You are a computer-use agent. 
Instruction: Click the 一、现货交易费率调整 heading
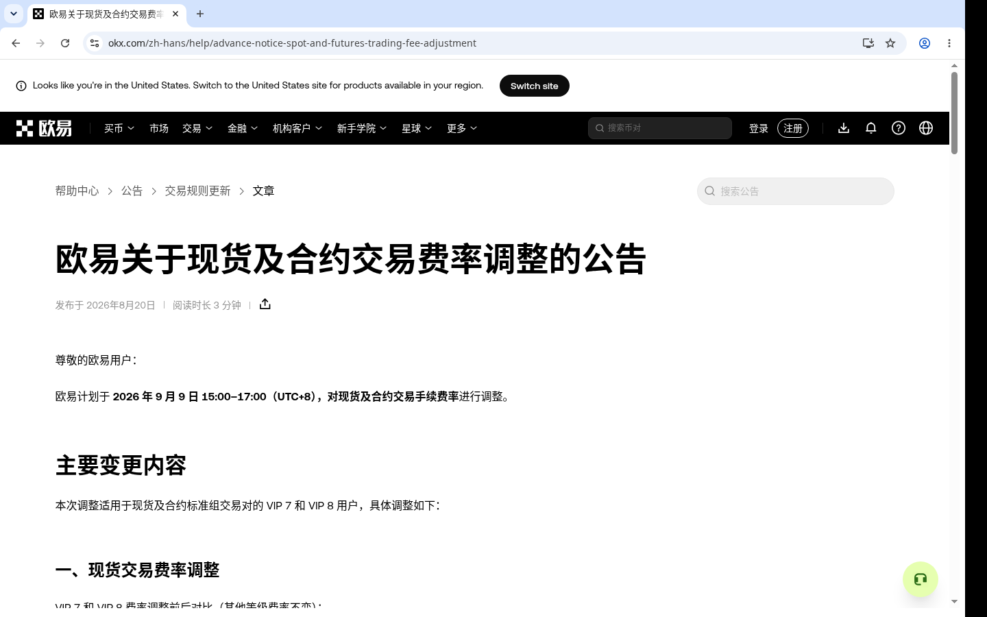coord(137,570)
